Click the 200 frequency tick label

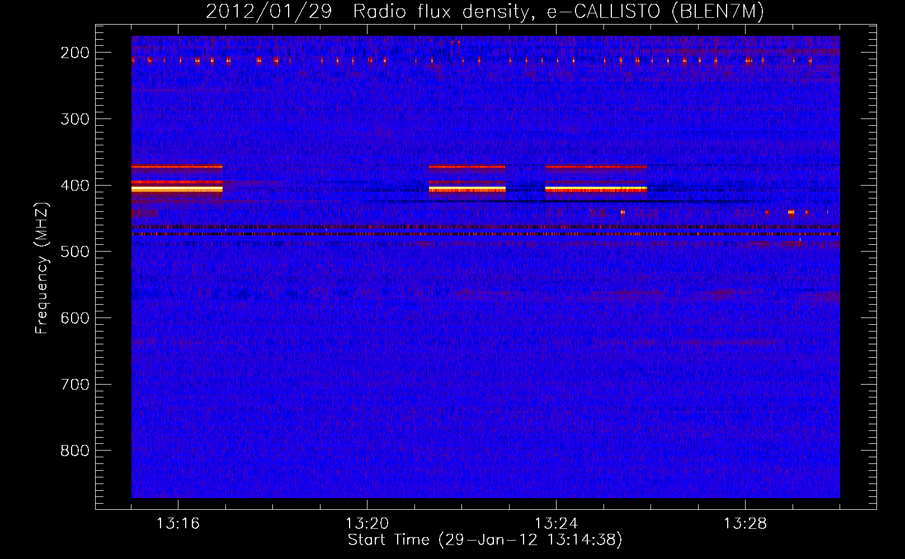coord(75,53)
